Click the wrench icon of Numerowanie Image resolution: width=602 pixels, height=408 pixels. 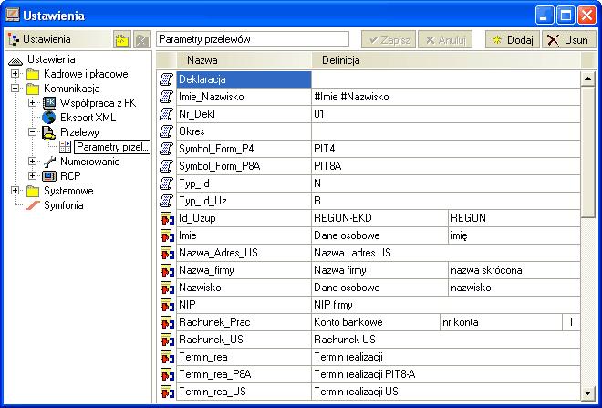click(x=49, y=162)
